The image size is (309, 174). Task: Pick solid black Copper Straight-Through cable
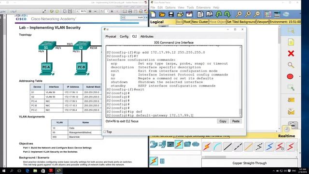point(228,146)
